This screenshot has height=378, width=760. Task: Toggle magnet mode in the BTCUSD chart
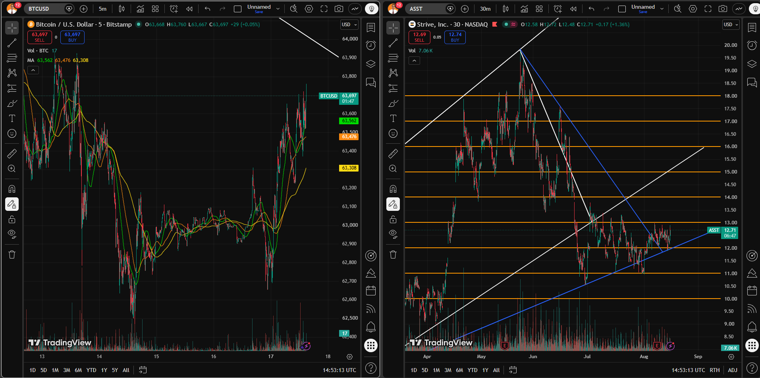pyautogui.click(x=12, y=189)
